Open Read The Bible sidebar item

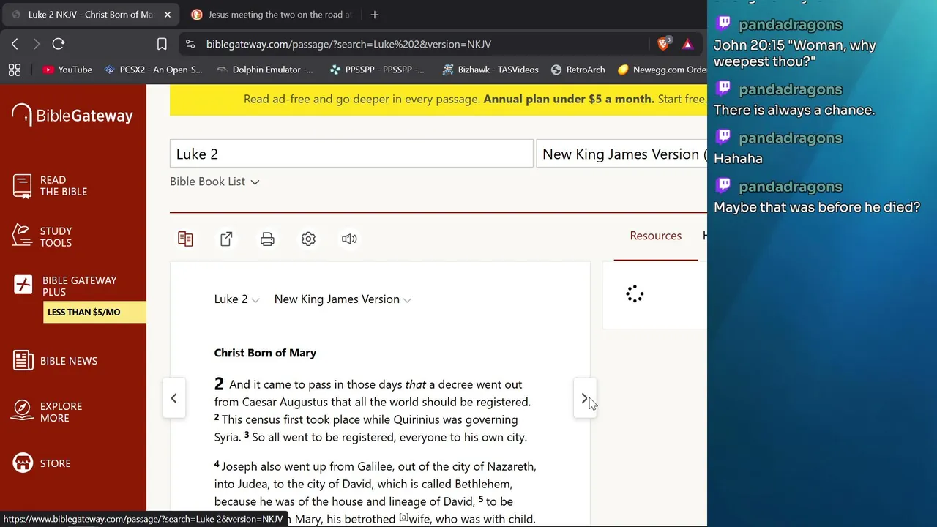pyautogui.click(x=50, y=186)
